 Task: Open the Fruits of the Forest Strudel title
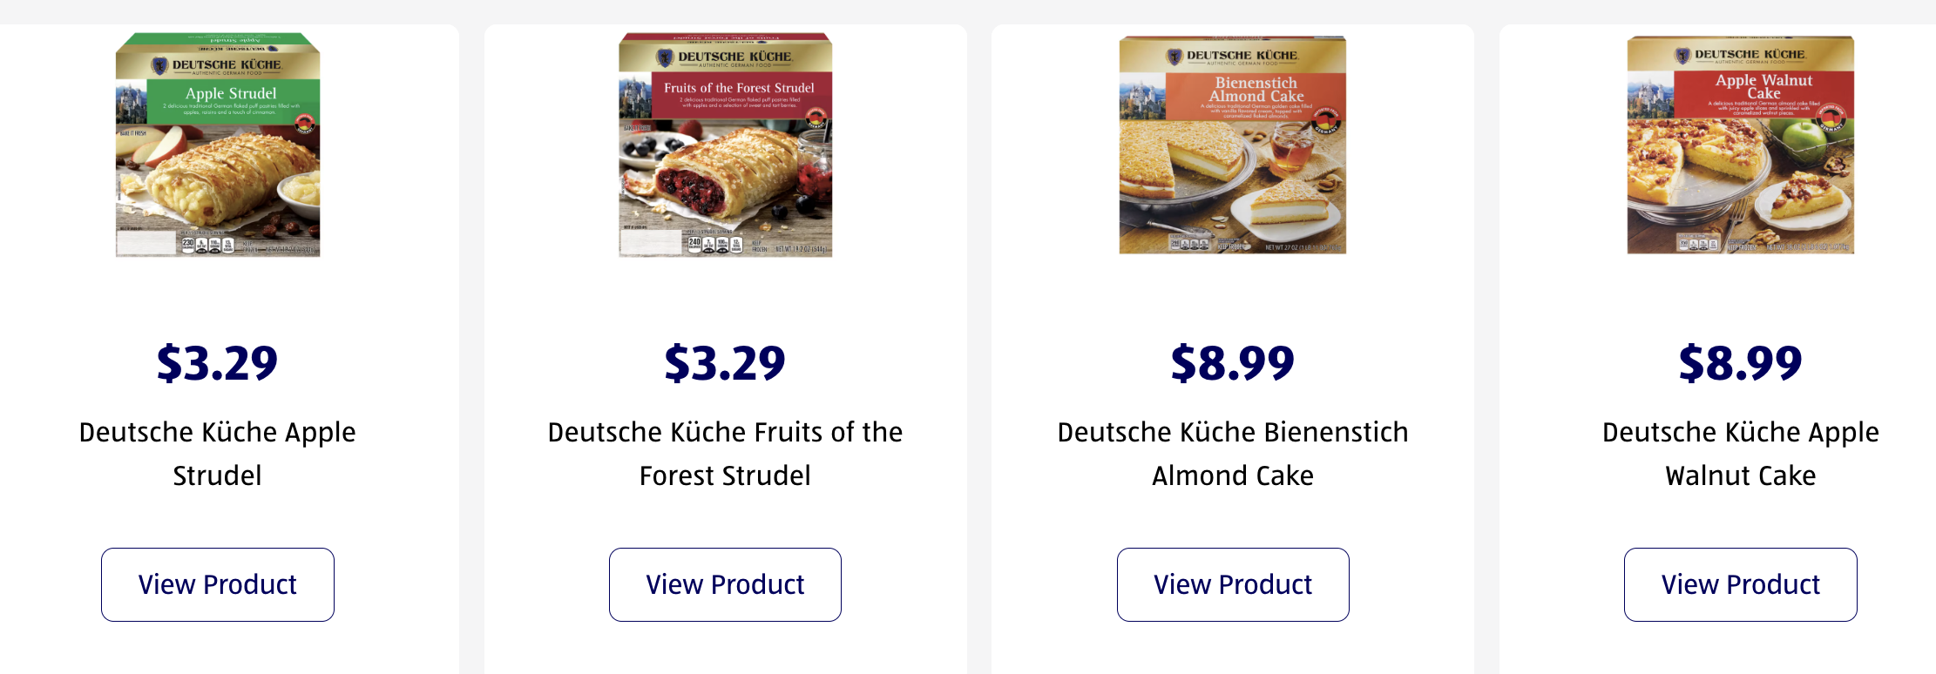point(725,454)
